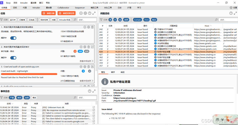Toggle the 实时任务 task filter
Image resolution: width=238 pixels, height=125 pixels.
pos(44,20)
